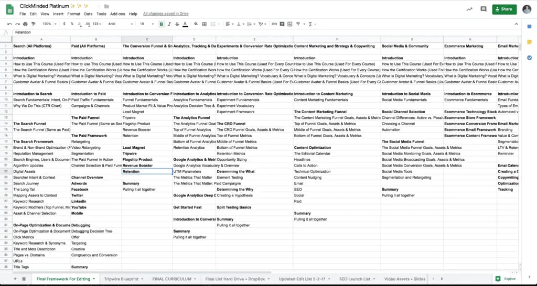Open the zoom level dropdown
537x286 pixels.
(49, 24)
